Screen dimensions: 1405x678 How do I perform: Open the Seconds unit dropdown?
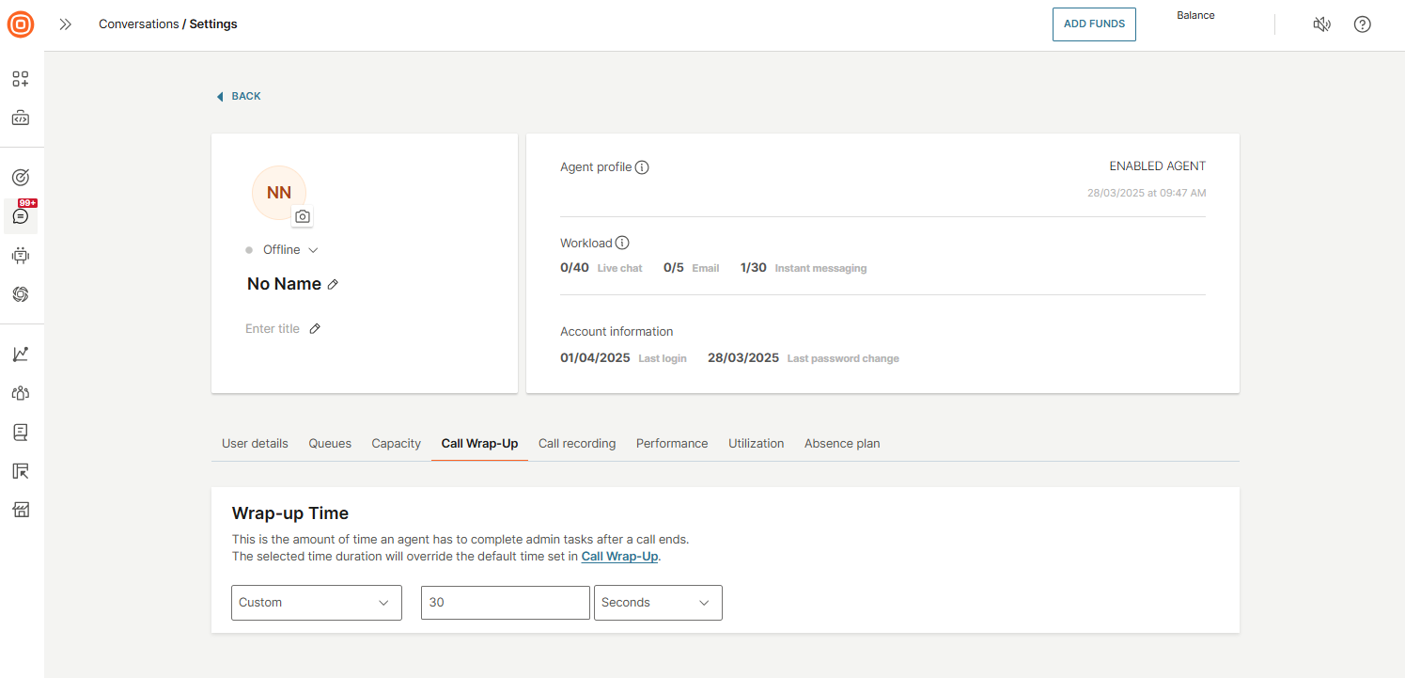click(x=658, y=603)
